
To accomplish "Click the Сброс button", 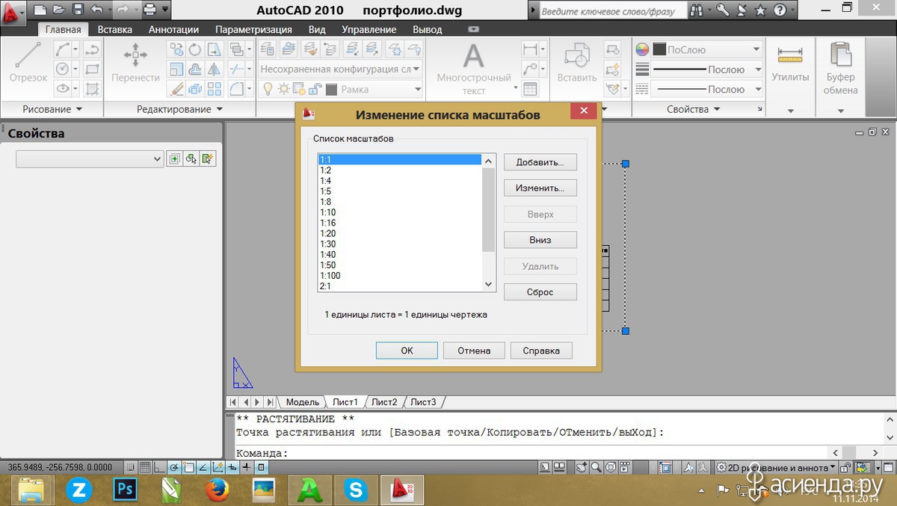I will [540, 292].
